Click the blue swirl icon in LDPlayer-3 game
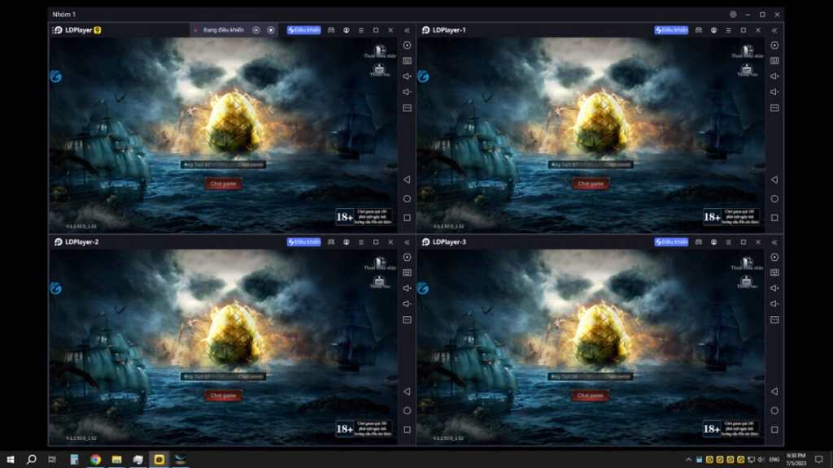833x468 pixels. (x=423, y=288)
